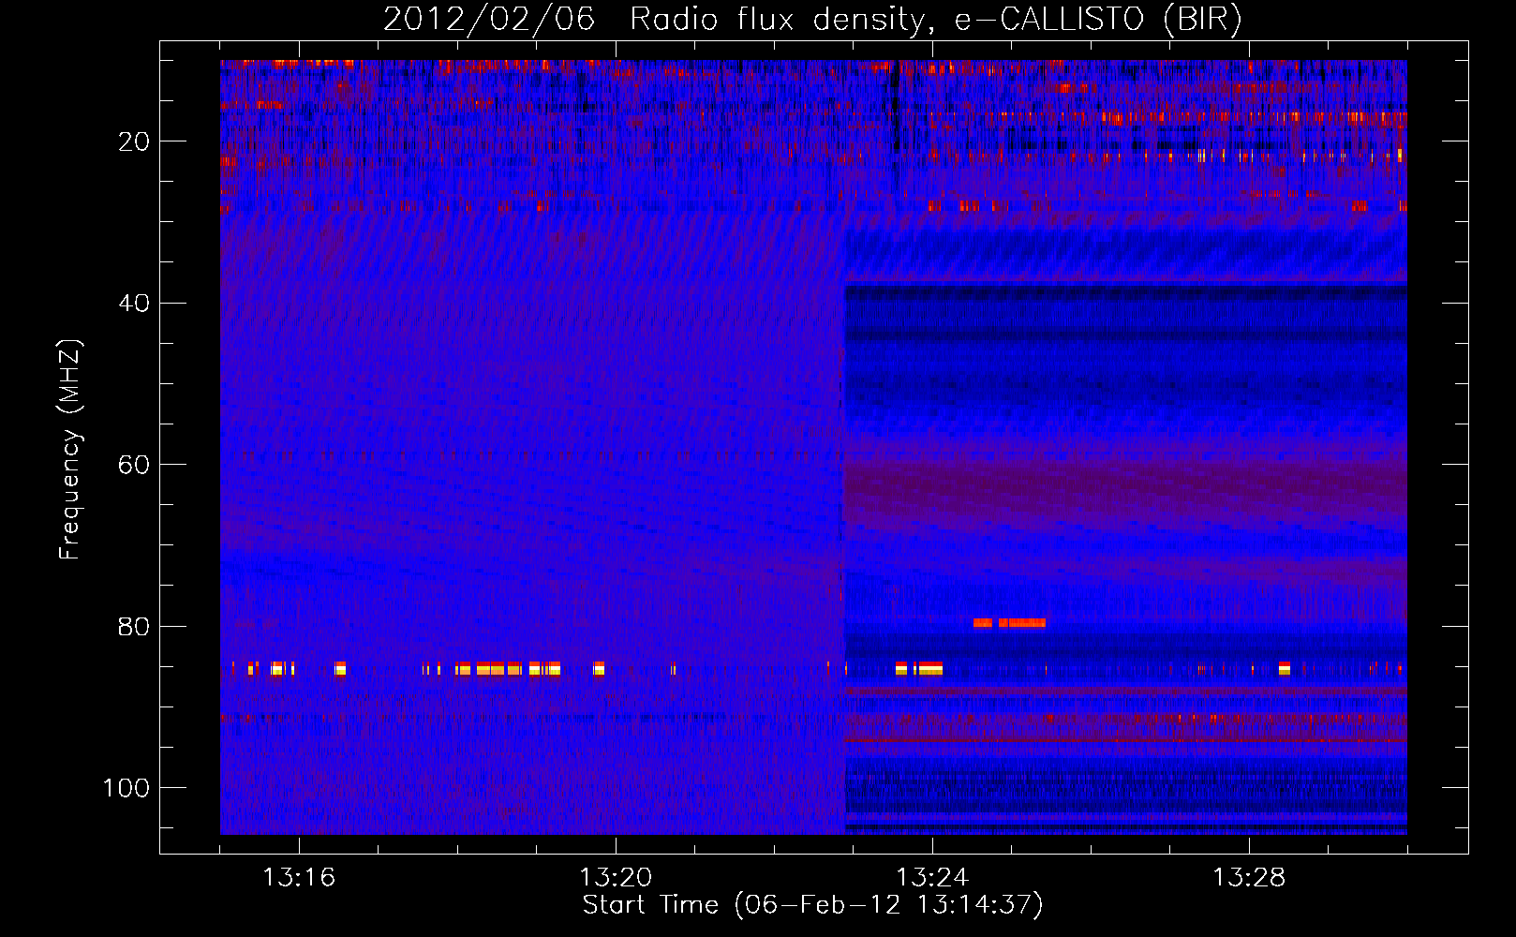Screen dimensions: 1516x937
Task: Click the plot title '2012/02/06 Radio flux density, e-CALLISTO (BIR)'
Action: (812, 20)
